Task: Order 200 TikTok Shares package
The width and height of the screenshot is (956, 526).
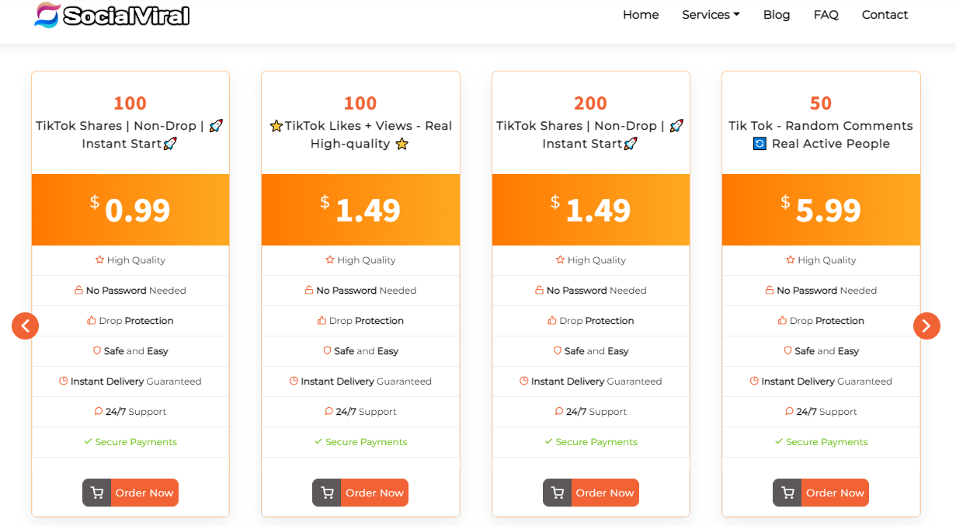Action: point(591,493)
